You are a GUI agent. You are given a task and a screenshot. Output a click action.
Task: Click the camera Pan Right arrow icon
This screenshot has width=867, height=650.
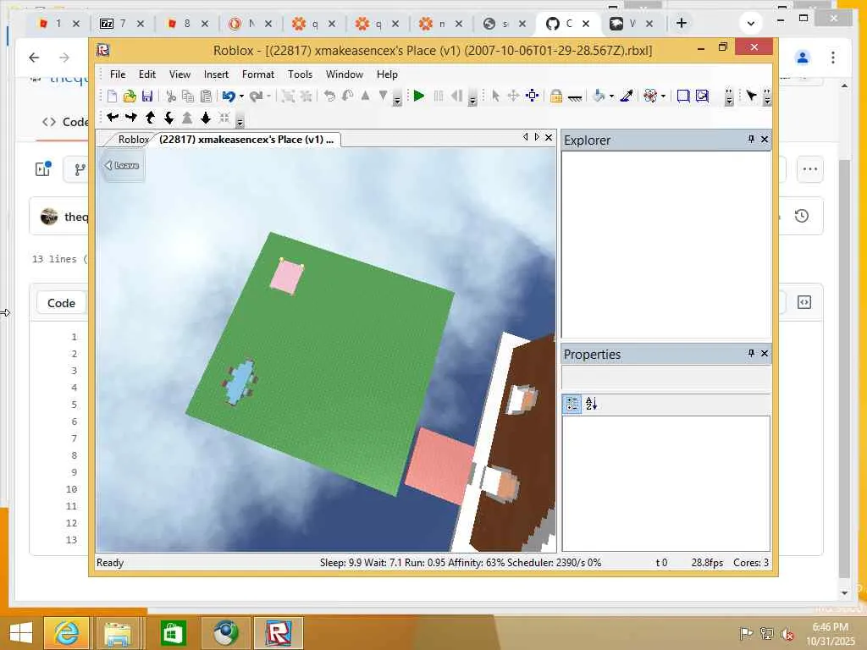(x=131, y=117)
